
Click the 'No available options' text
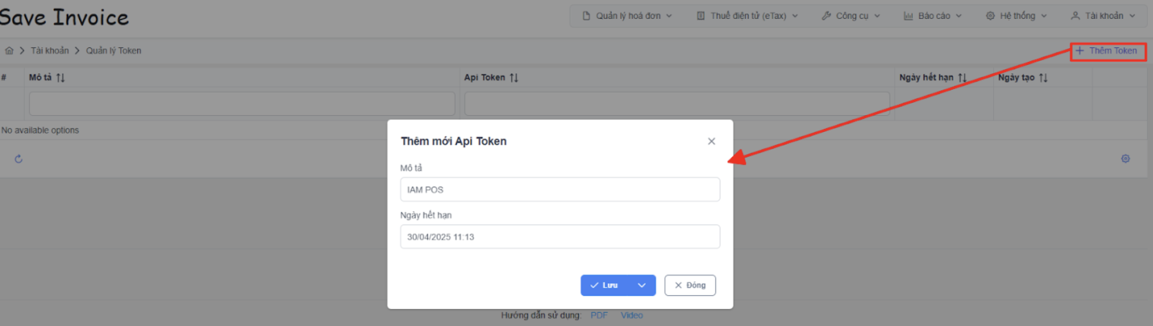click(40, 130)
